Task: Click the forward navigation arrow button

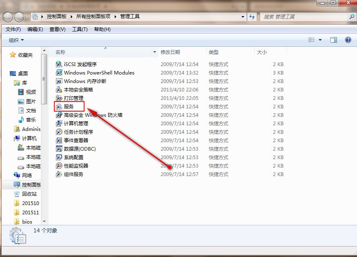Action: (x=19, y=17)
